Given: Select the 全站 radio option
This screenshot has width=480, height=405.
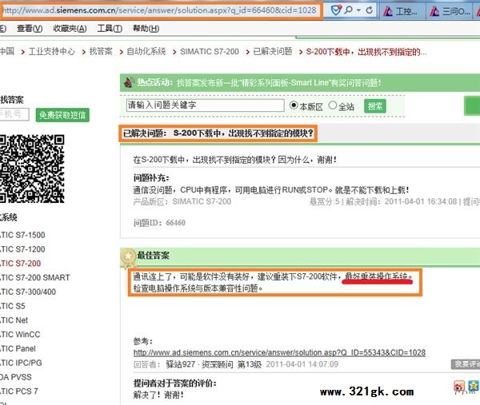Looking at the screenshot, I should pyautogui.click(x=333, y=105).
